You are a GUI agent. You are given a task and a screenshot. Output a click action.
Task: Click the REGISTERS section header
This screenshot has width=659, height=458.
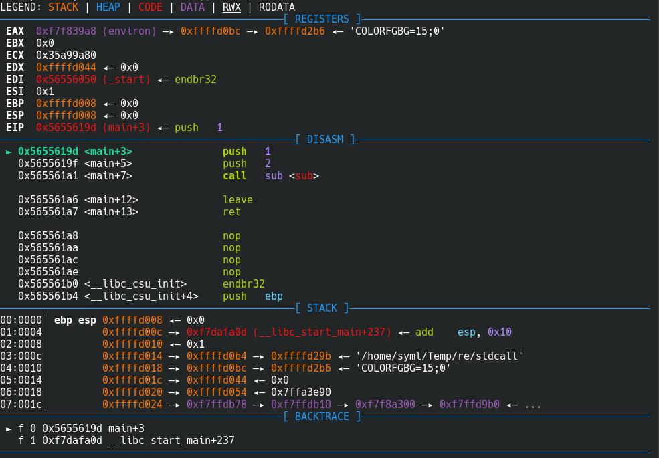322,19
